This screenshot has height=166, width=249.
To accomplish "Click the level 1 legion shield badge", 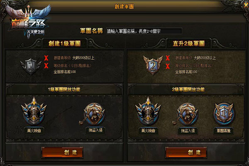I will coord(31,66).
